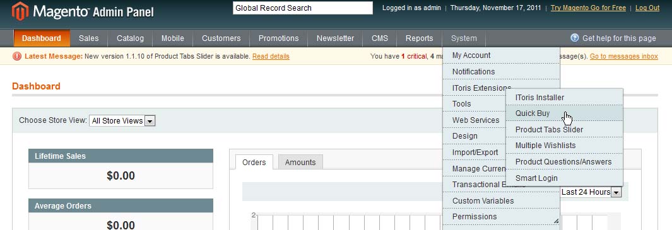Click the help question mark icon
672x230 pixels.
pos(574,38)
